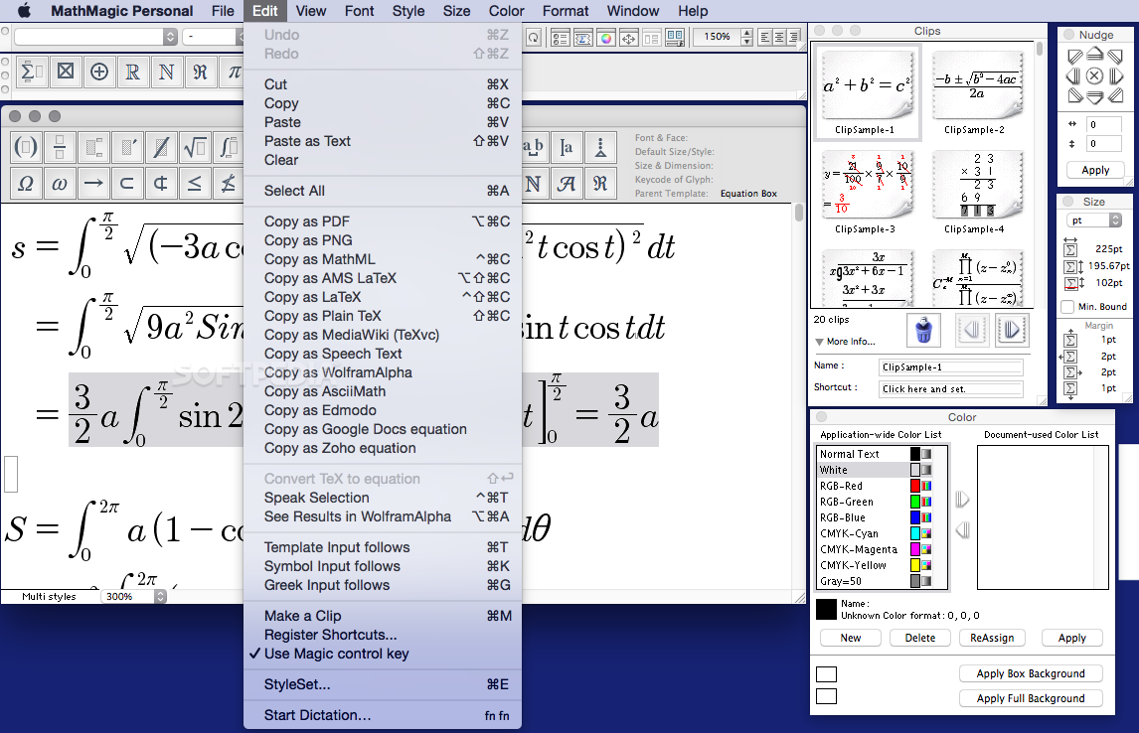Open StyleSet... menu item
1139x733 pixels.
[x=383, y=685]
